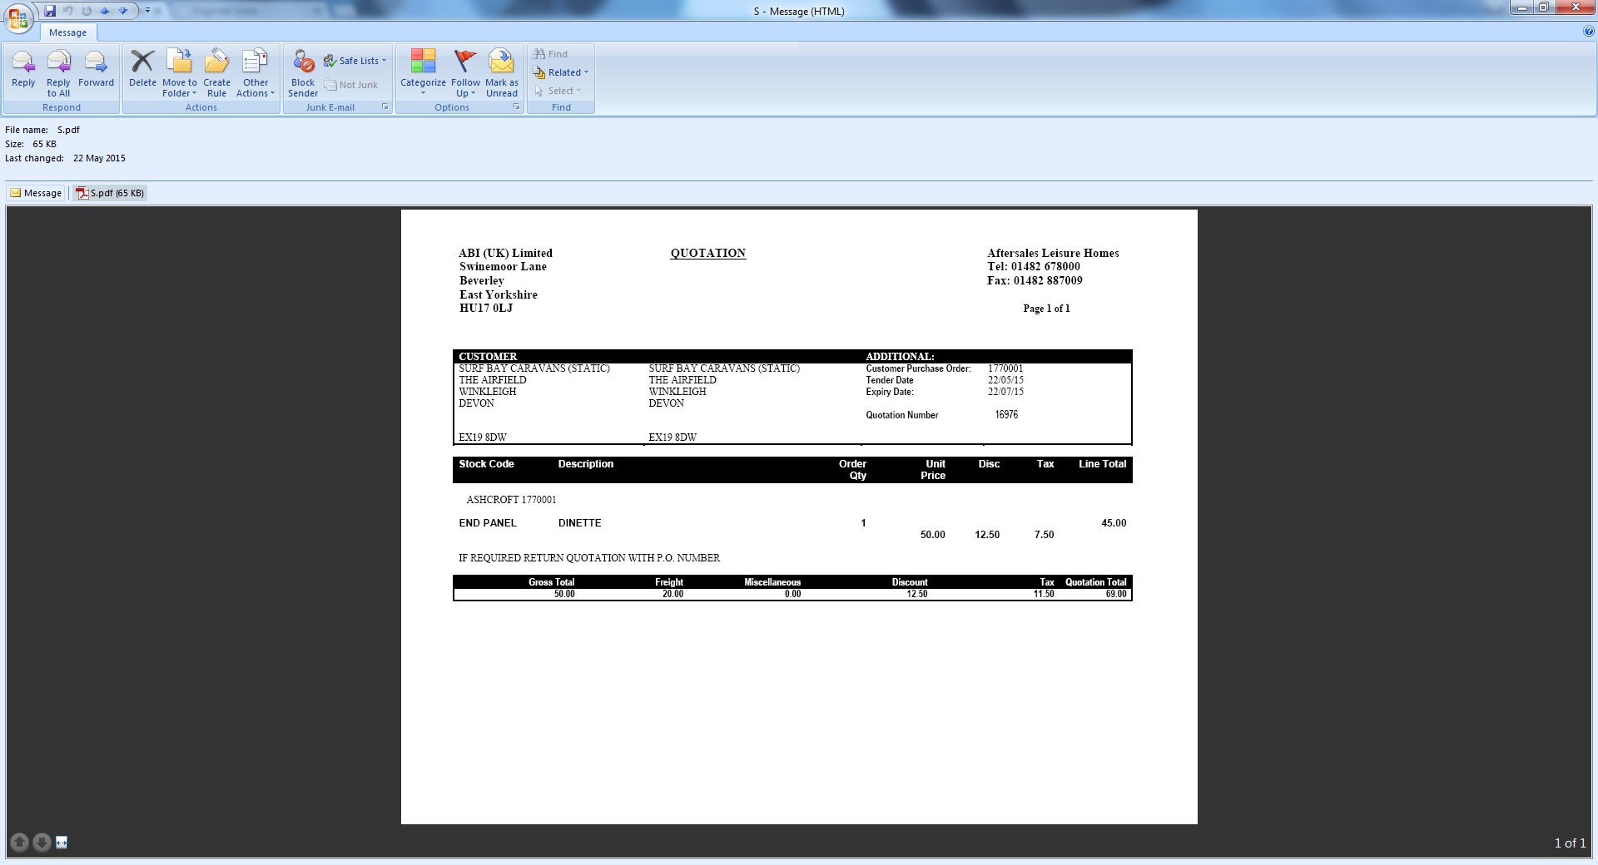This screenshot has height=865, width=1598.
Task: Click Find in the ribbon
Action: pos(551,54)
